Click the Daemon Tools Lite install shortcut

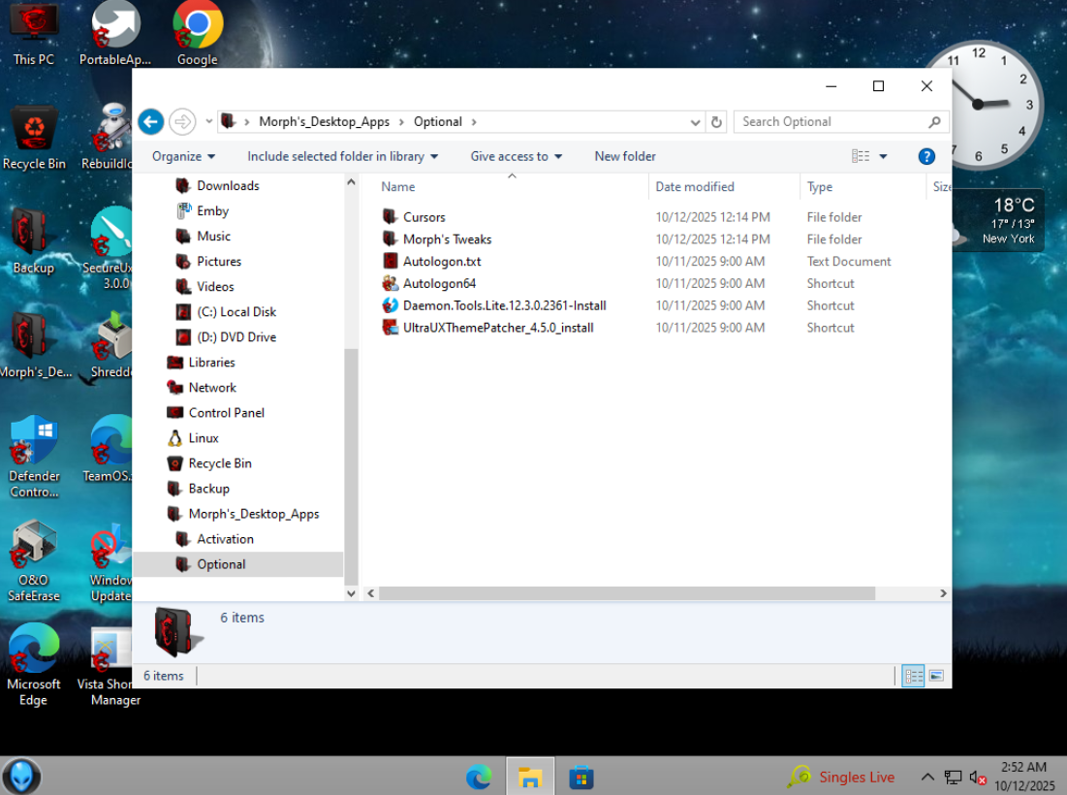pyautogui.click(x=504, y=305)
